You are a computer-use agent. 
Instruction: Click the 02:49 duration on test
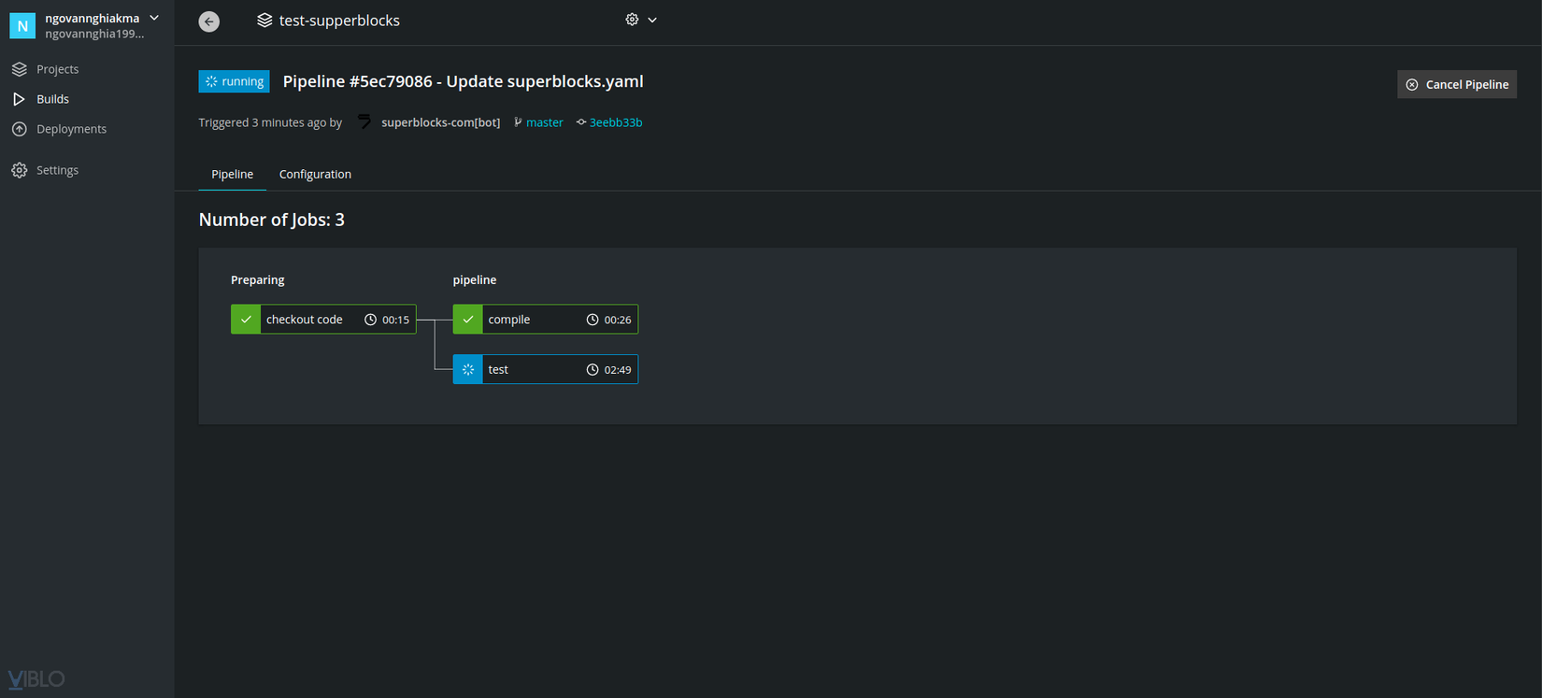click(x=618, y=370)
